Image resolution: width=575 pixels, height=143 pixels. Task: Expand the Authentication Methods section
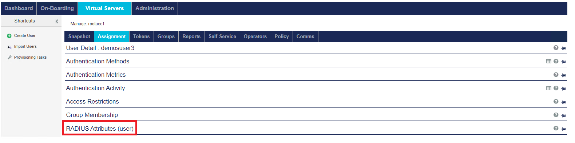tap(98, 62)
